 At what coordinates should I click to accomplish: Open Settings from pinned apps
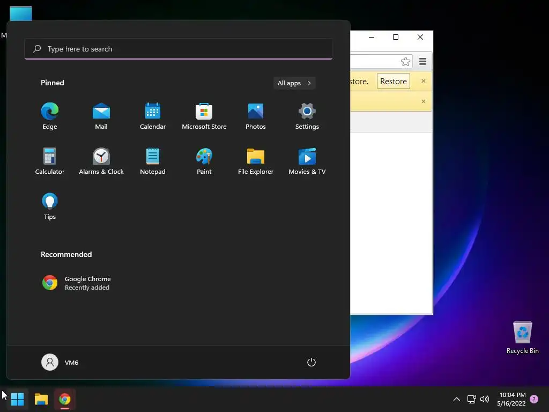[x=307, y=116]
